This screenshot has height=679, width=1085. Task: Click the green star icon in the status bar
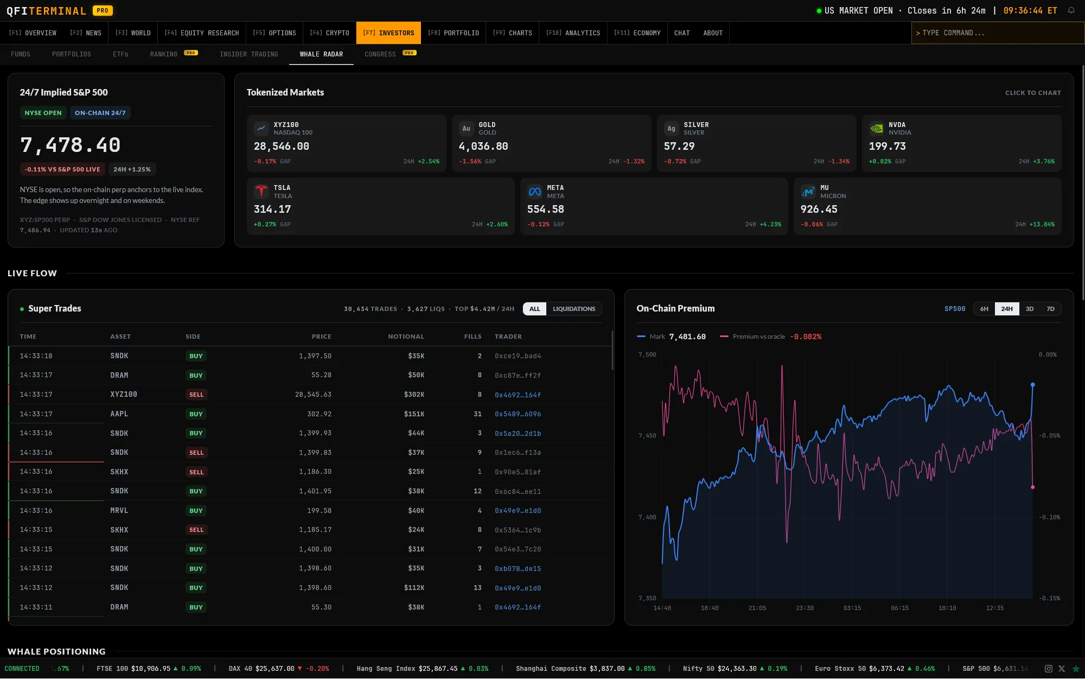[x=1076, y=669]
